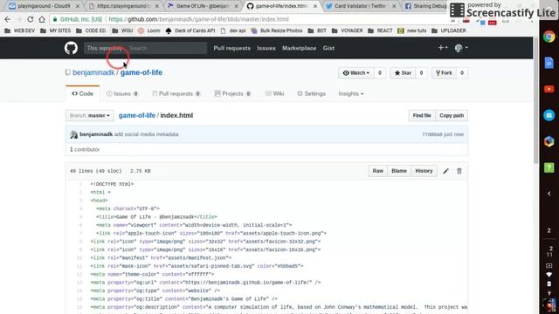Switch to the Game Of Life browser tab
Viewport: 559px width, 314px height.
(x=203, y=6)
